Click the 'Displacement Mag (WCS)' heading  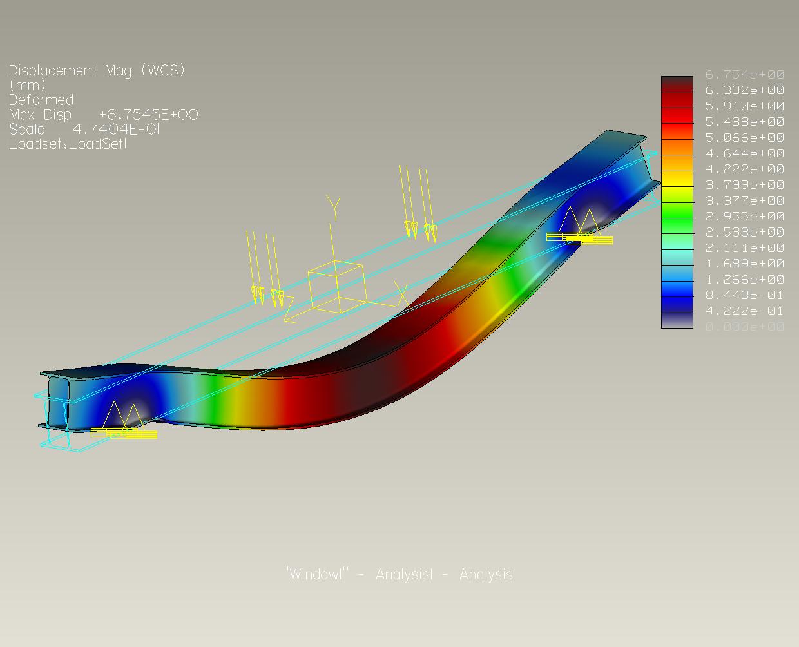(97, 71)
